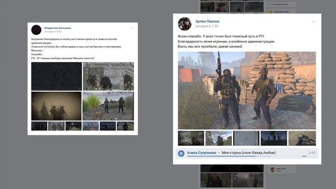Click the сегодня в 1:33 timestamp
This screenshot has width=336, height=189.
click(x=207, y=26)
